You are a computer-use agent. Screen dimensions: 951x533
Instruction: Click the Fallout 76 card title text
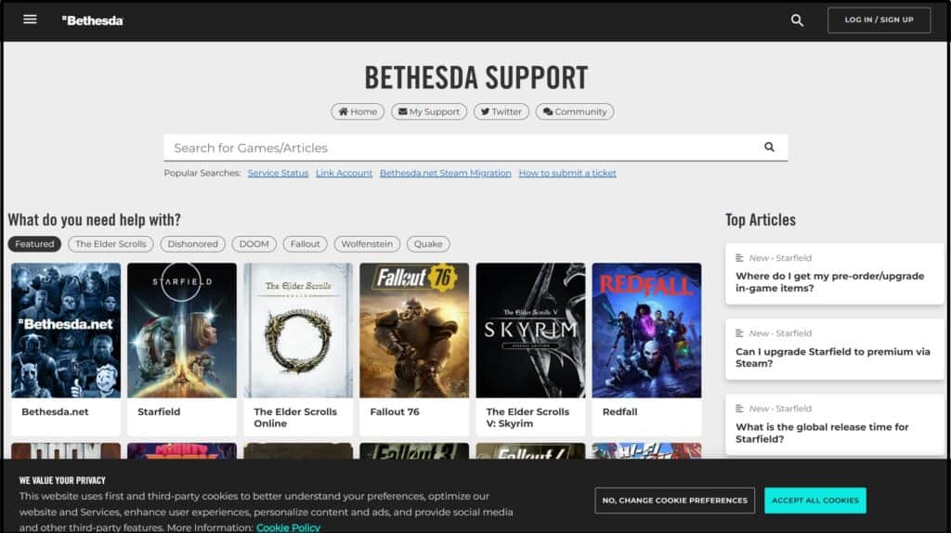[395, 411]
